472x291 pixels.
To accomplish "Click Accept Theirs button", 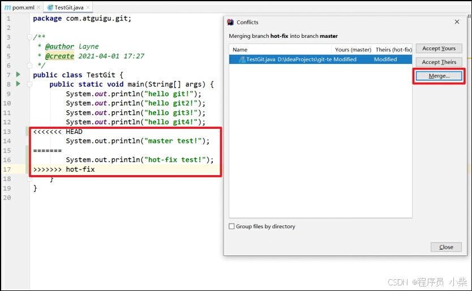I will tap(439, 62).
